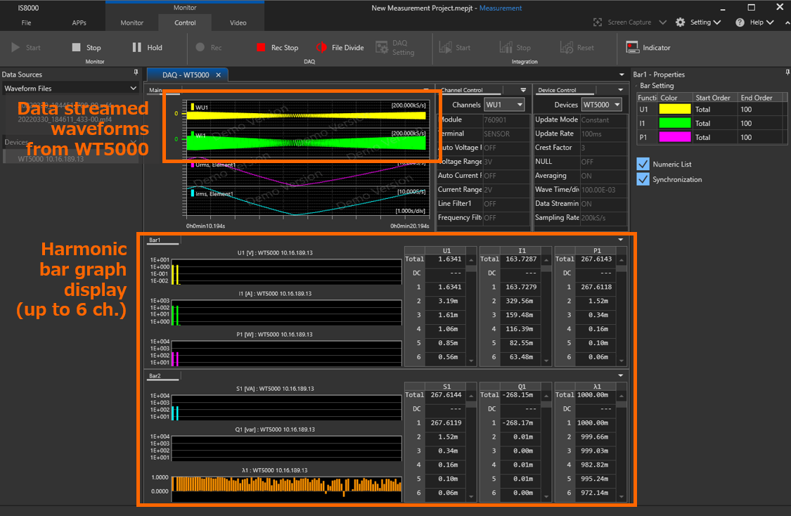The width and height of the screenshot is (791, 516).
Task: Click the File Divide icon
Action: point(321,48)
